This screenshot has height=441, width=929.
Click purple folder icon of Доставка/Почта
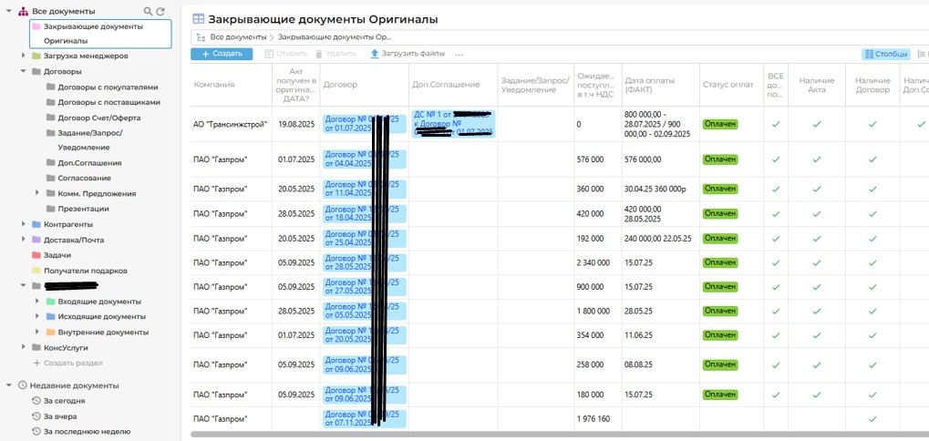tap(36, 240)
